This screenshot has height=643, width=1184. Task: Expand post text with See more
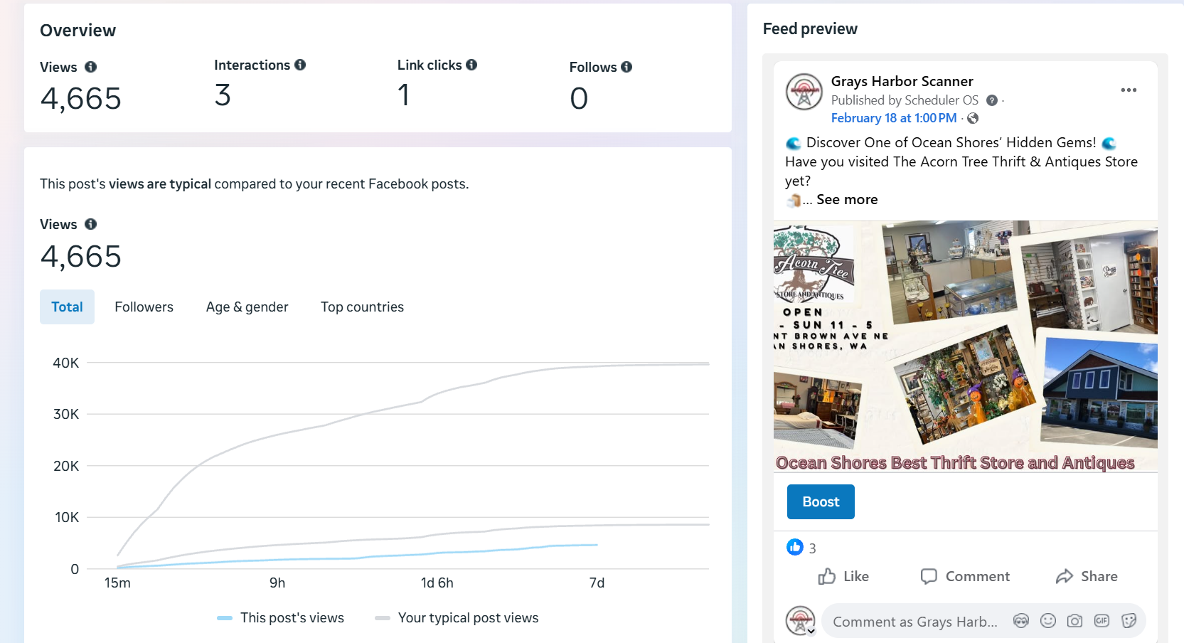coord(847,200)
